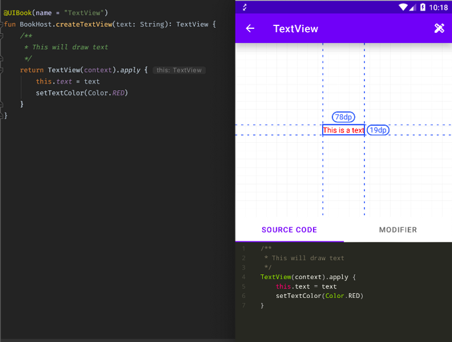Switch to the SOURCE CODE tab
The height and width of the screenshot is (342, 452).
click(289, 230)
